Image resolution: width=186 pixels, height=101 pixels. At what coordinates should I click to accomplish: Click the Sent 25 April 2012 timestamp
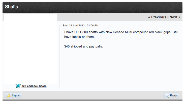(x=80, y=26)
